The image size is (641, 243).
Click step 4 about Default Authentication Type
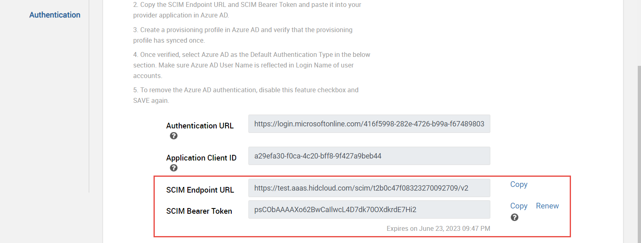click(x=252, y=65)
